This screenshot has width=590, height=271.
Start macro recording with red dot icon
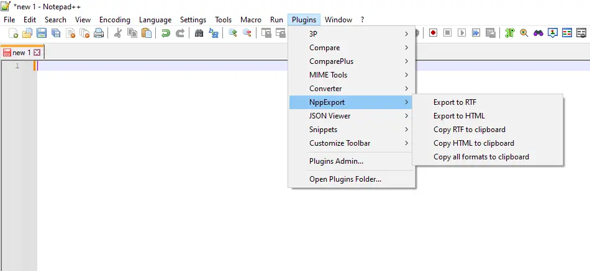click(433, 33)
